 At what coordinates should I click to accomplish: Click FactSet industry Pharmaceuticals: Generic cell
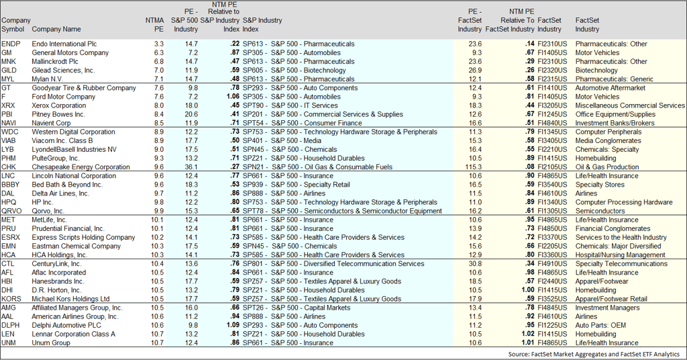(615, 79)
